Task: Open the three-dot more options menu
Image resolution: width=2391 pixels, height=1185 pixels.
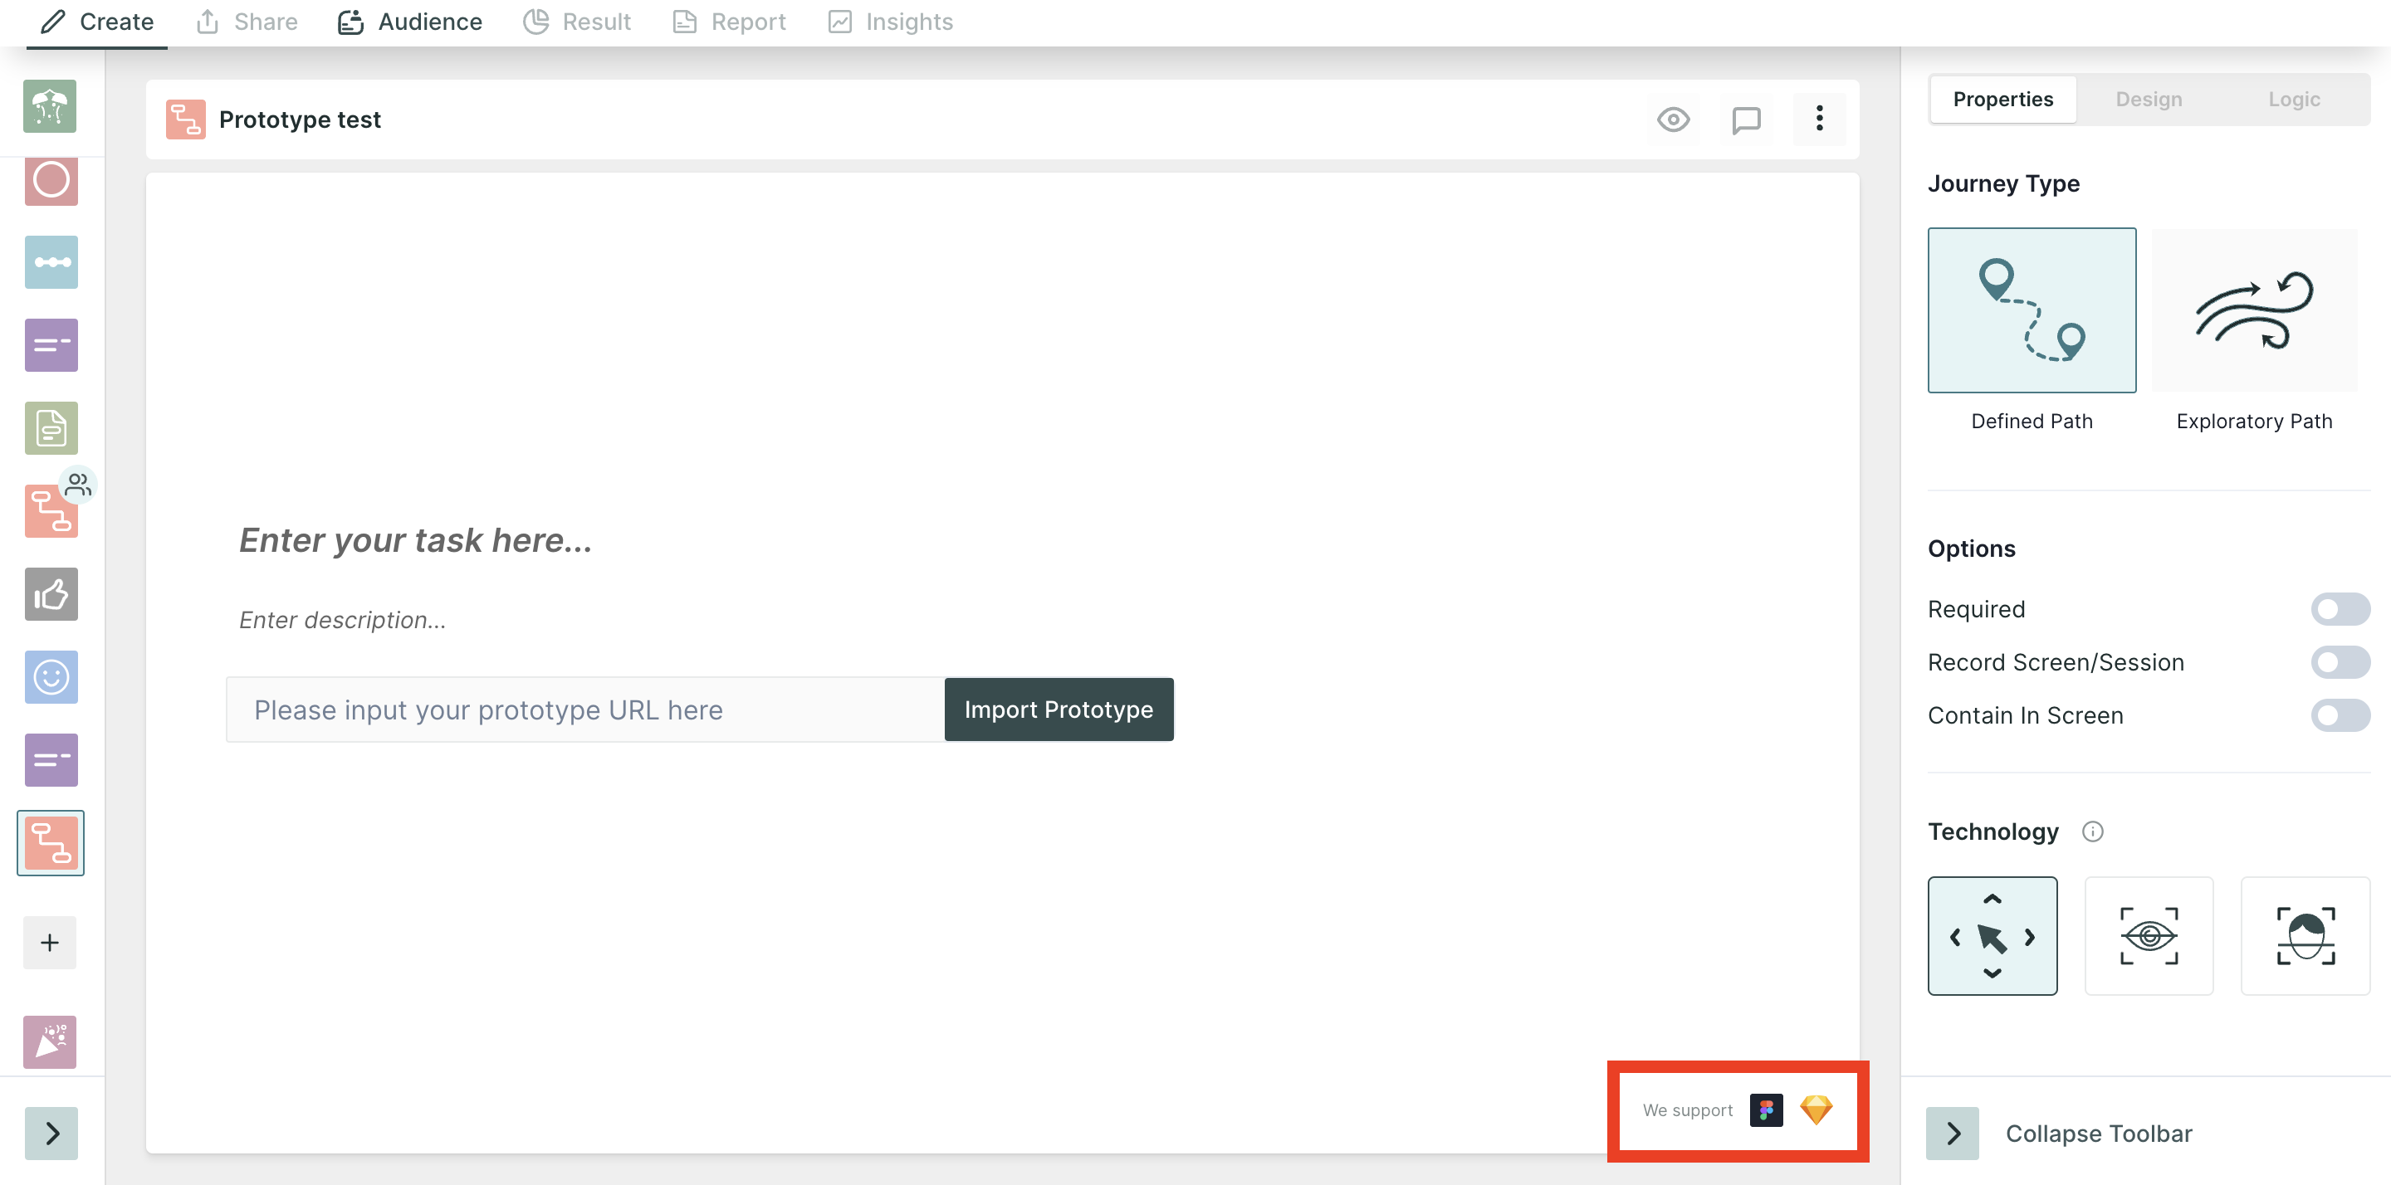Action: tap(1819, 119)
